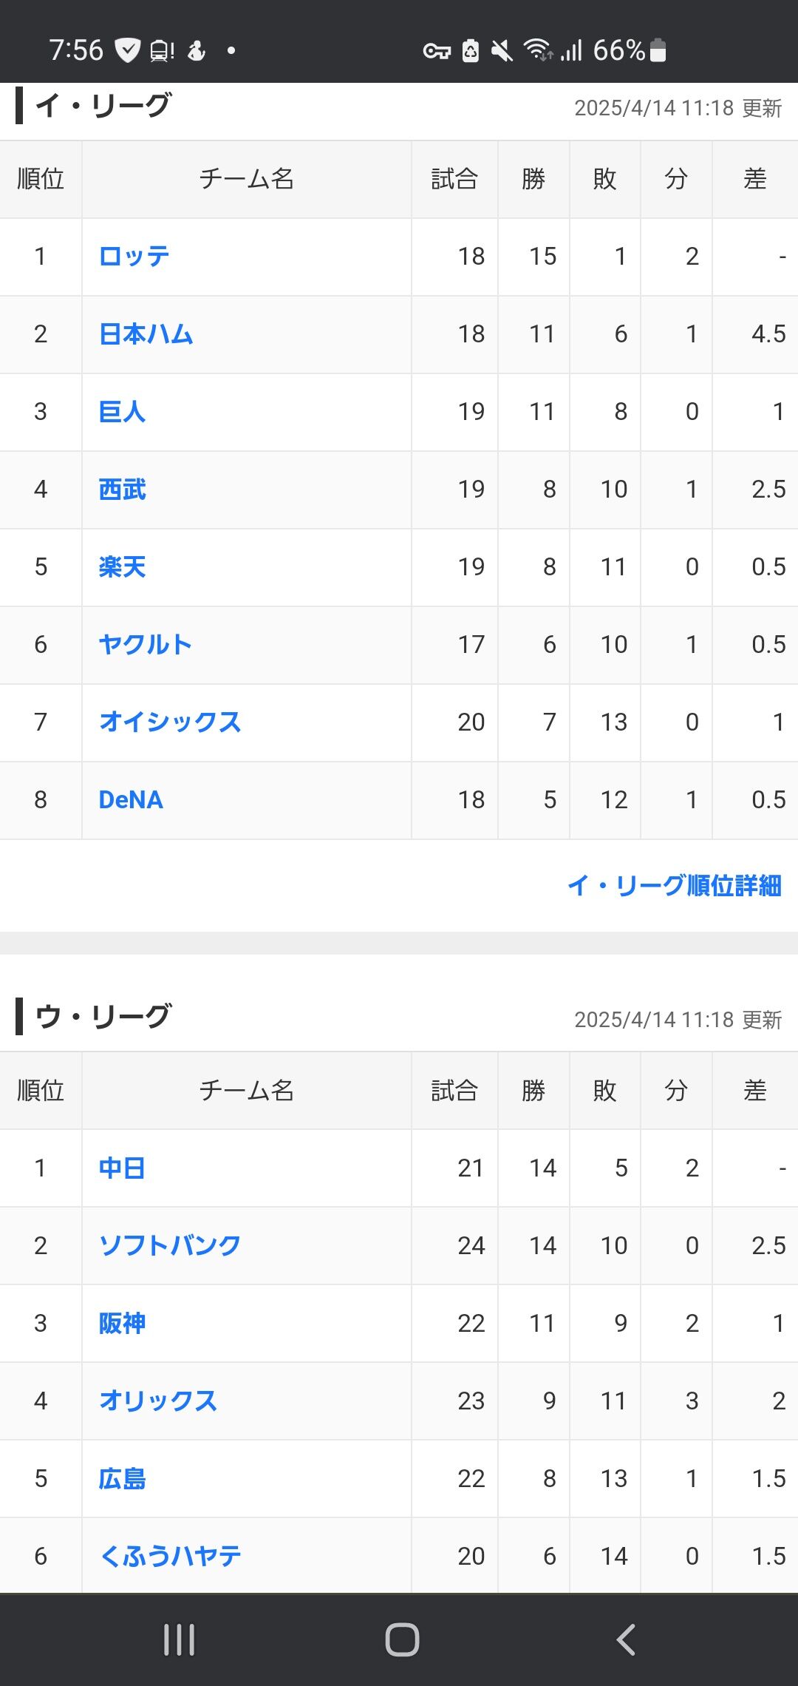This screenshot has width=798, height=1686.
Task: Open the ロッテ team page
Action: click(134, 257)
